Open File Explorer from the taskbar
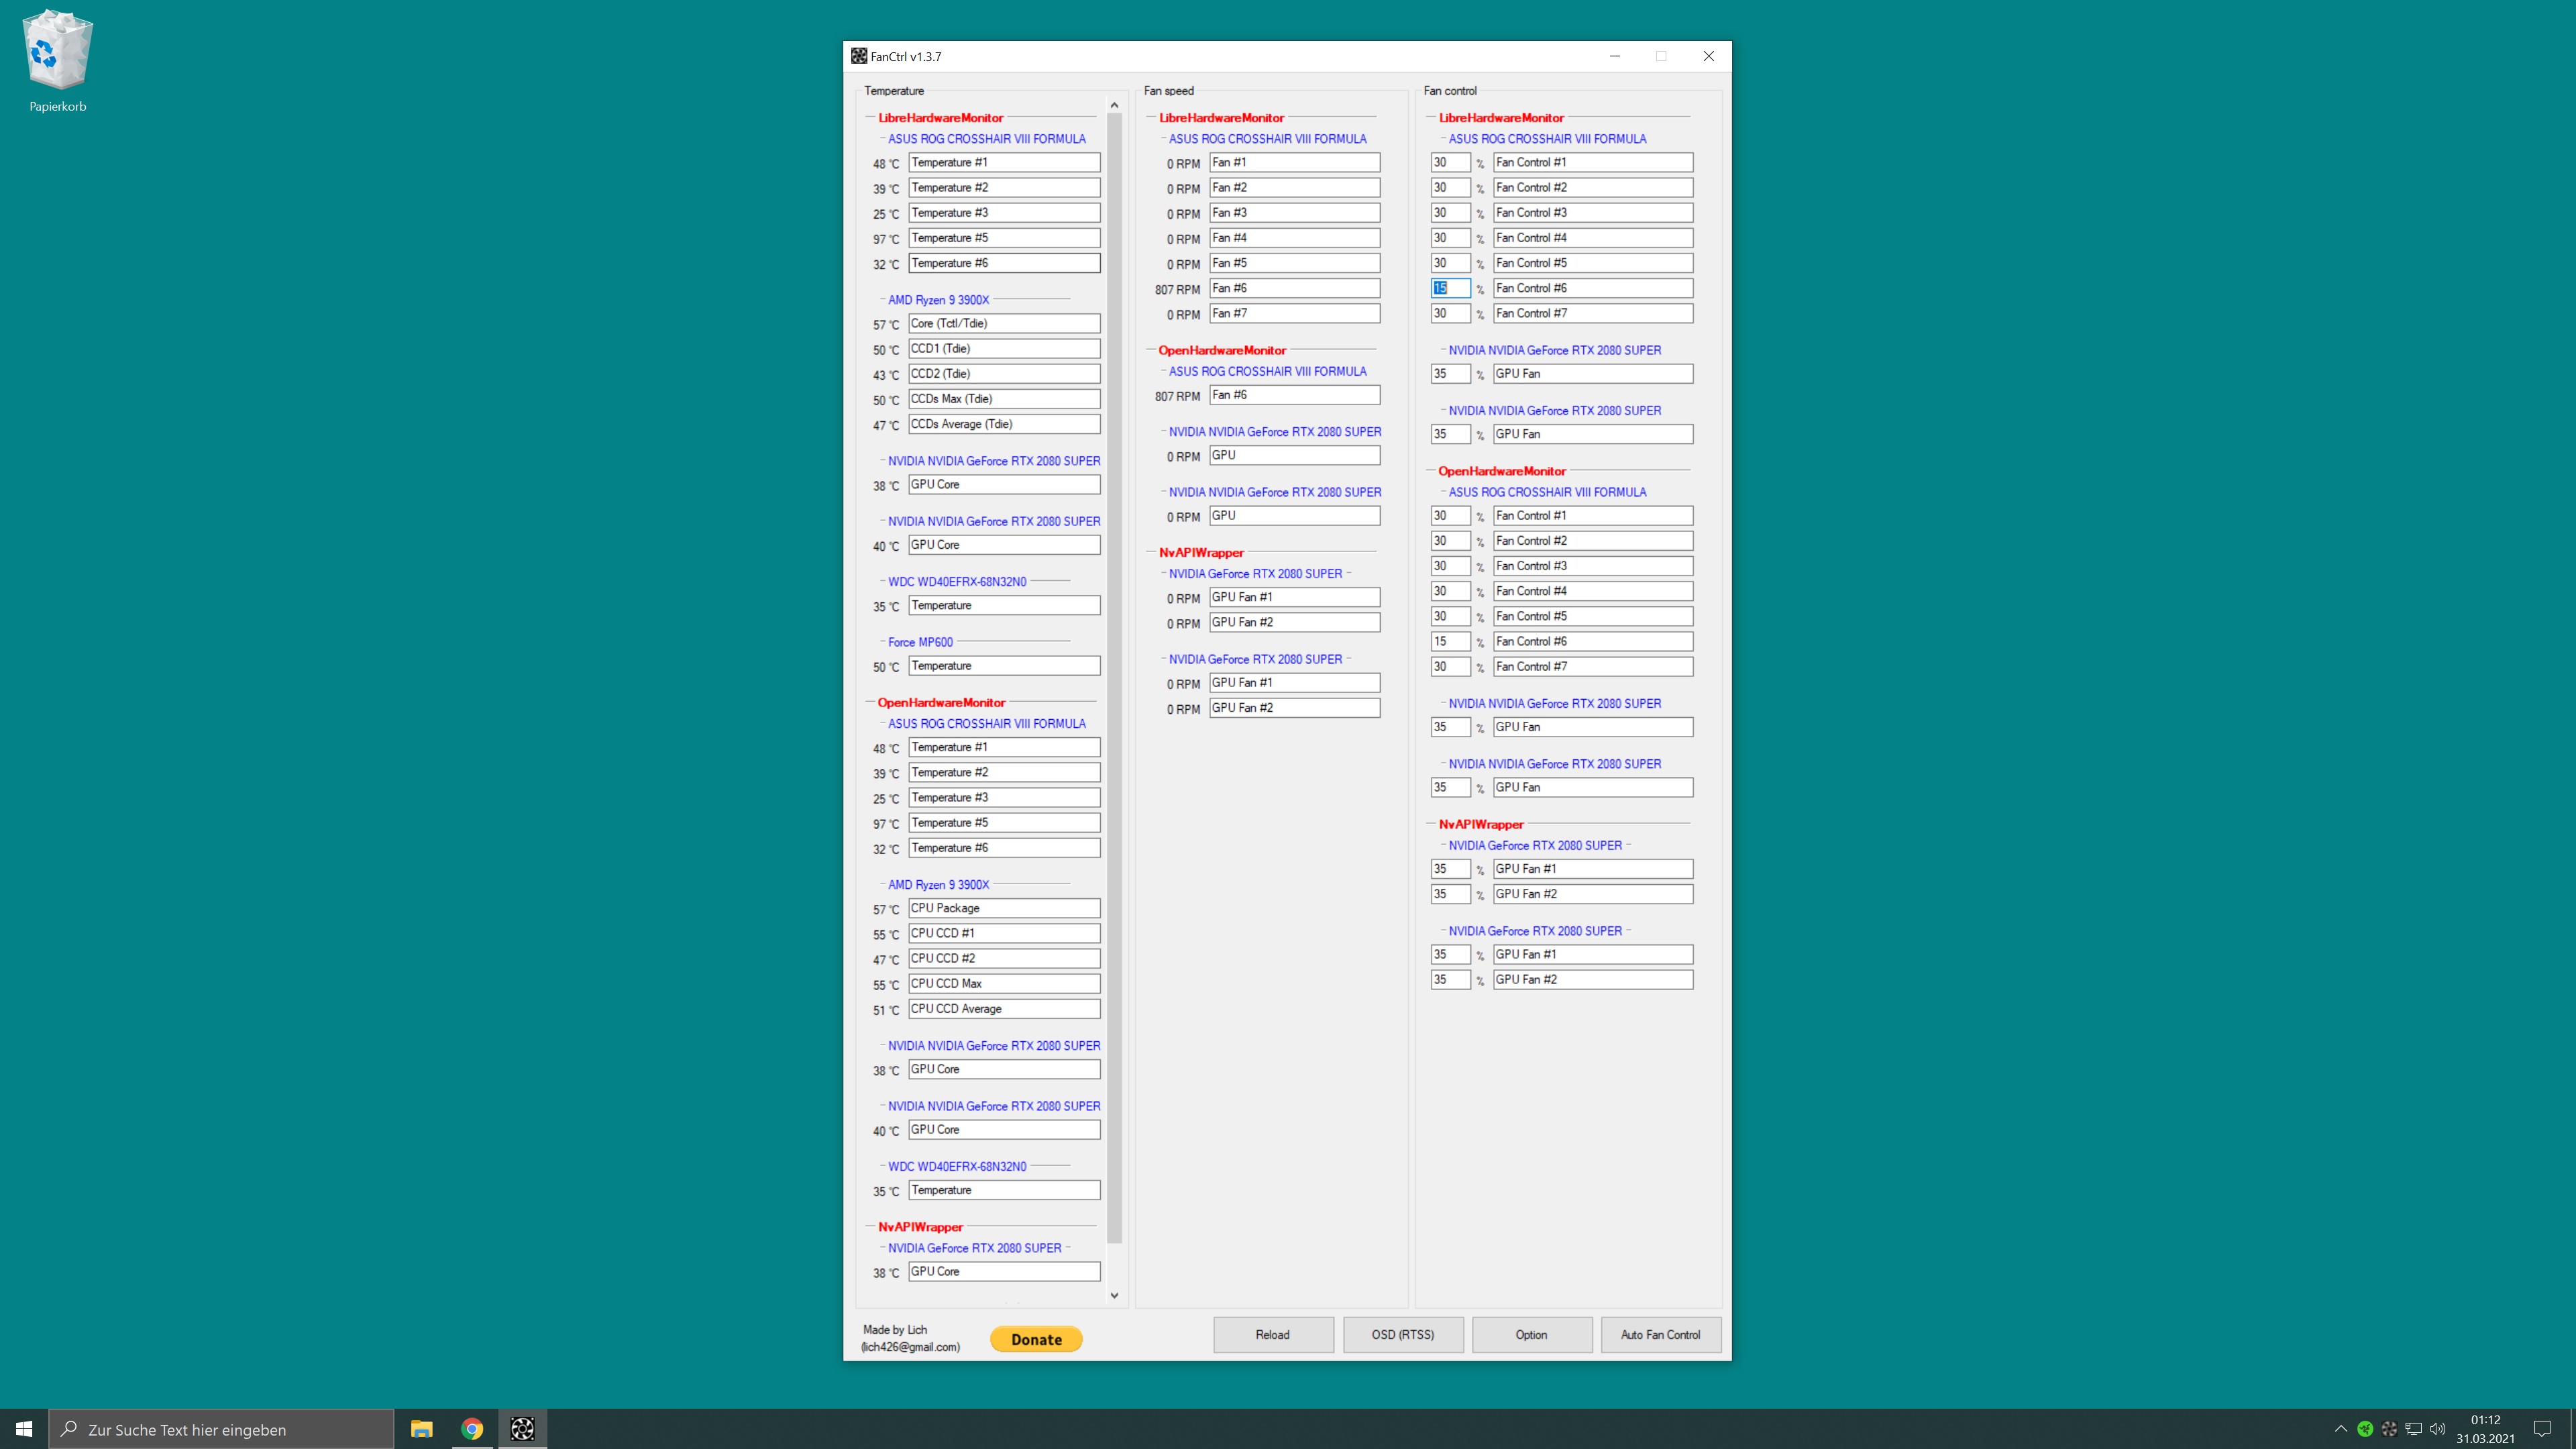This screenshot has width=2576, height=1449. coord(421,1429)
